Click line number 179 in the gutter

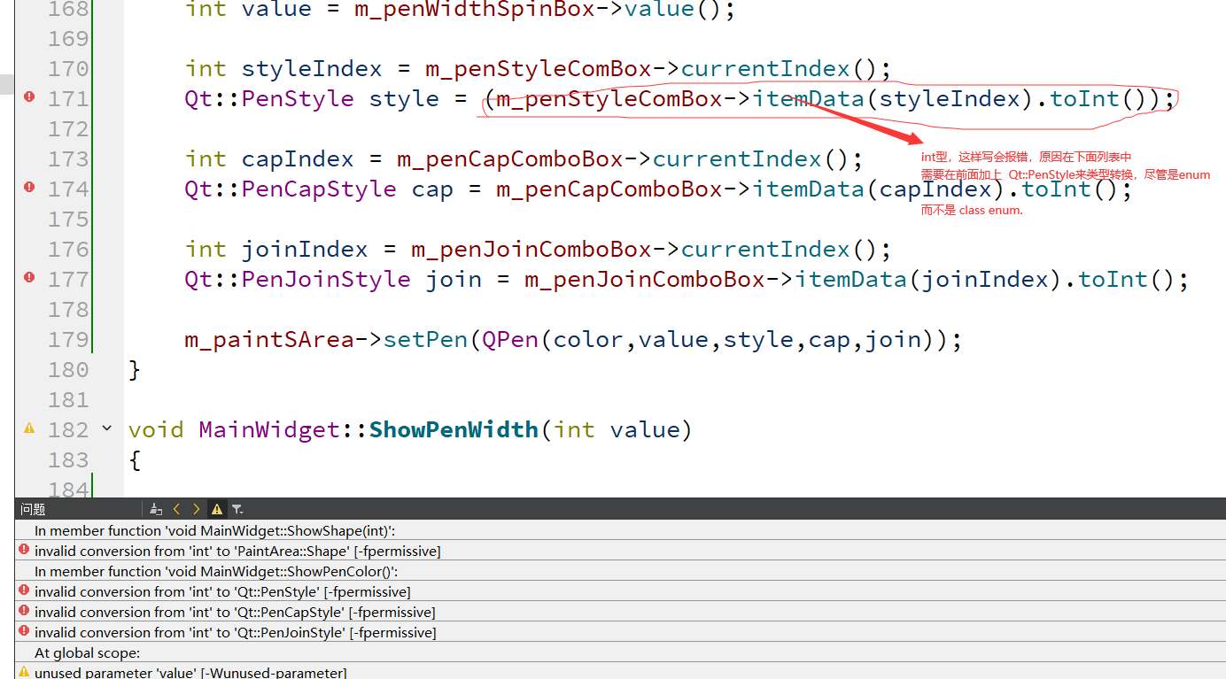pyautogui.click(x=68, y=339)
